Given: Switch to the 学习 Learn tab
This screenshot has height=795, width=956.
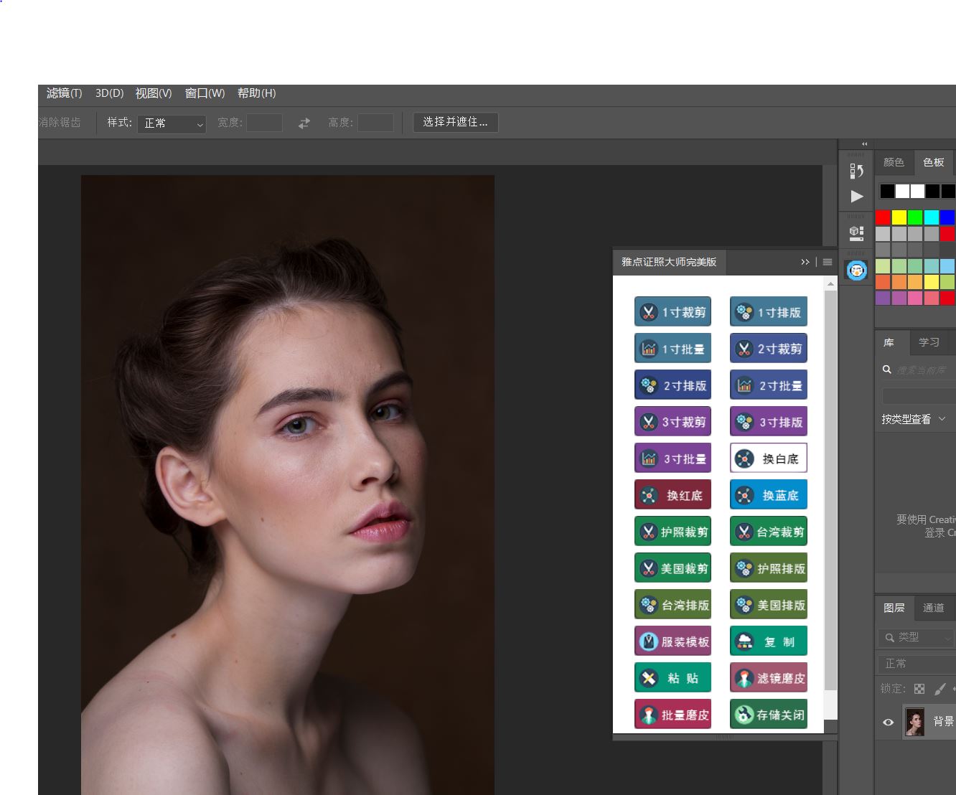Looking at the screenshot, I should [929, 342].
